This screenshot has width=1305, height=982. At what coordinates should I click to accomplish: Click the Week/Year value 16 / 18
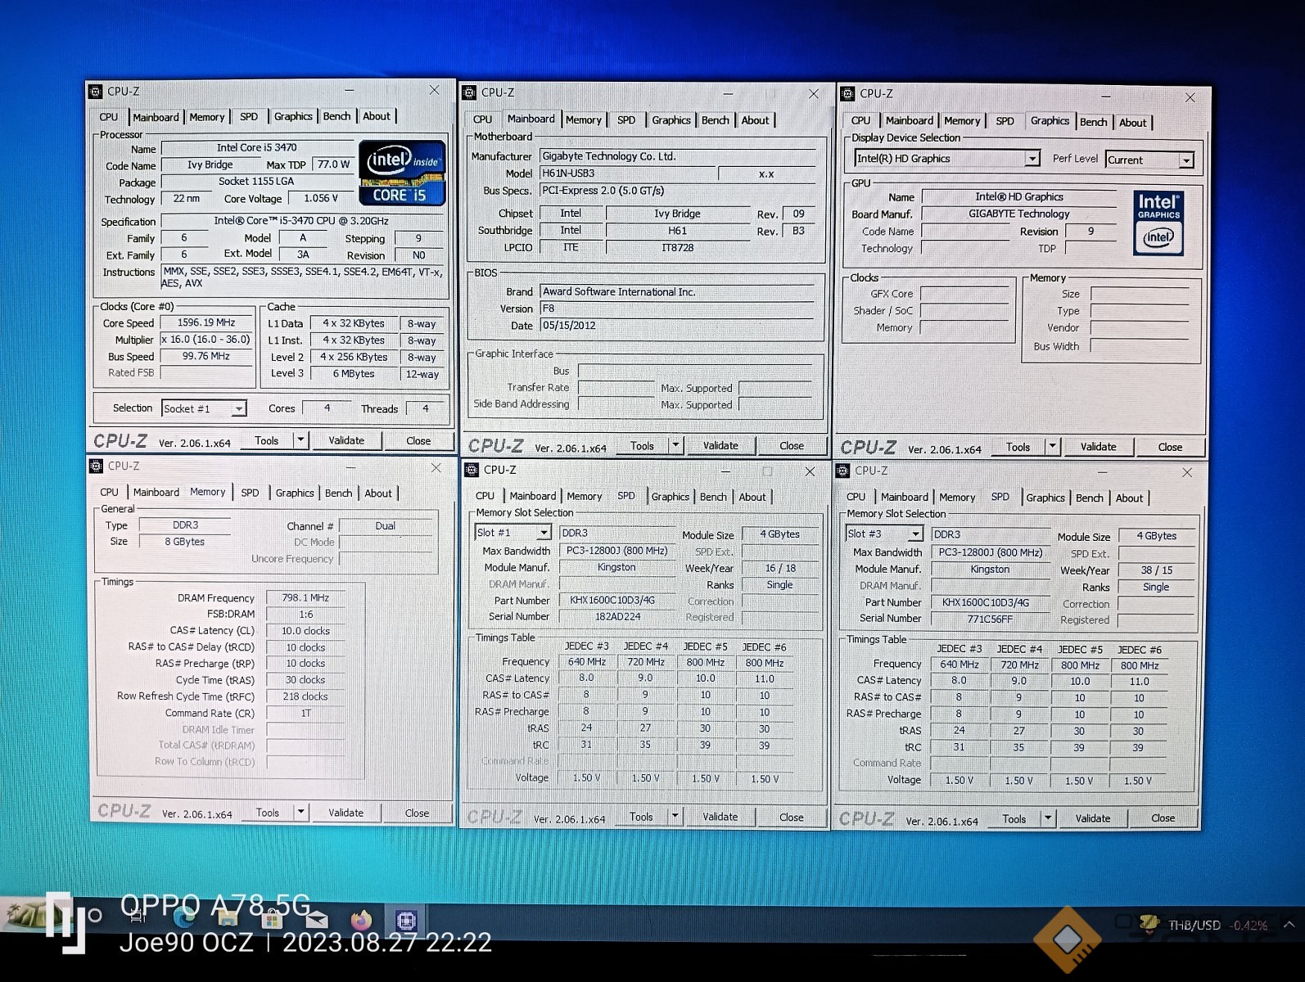coord(780,567)
